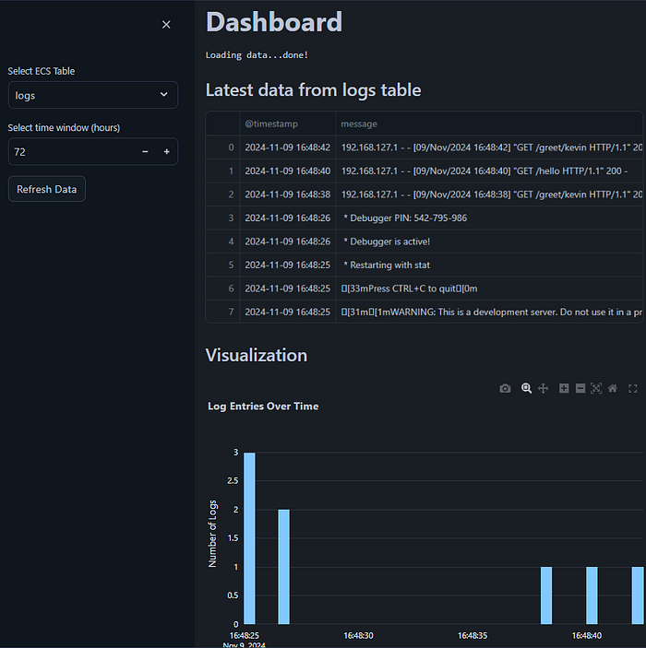Click the Restarting with stat message cell
Viewport: 646px width, 648px height.
tap(380, 265)
